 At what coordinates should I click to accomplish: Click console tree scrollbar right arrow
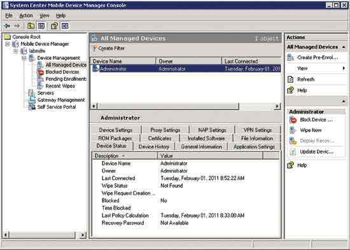point(83,235)
